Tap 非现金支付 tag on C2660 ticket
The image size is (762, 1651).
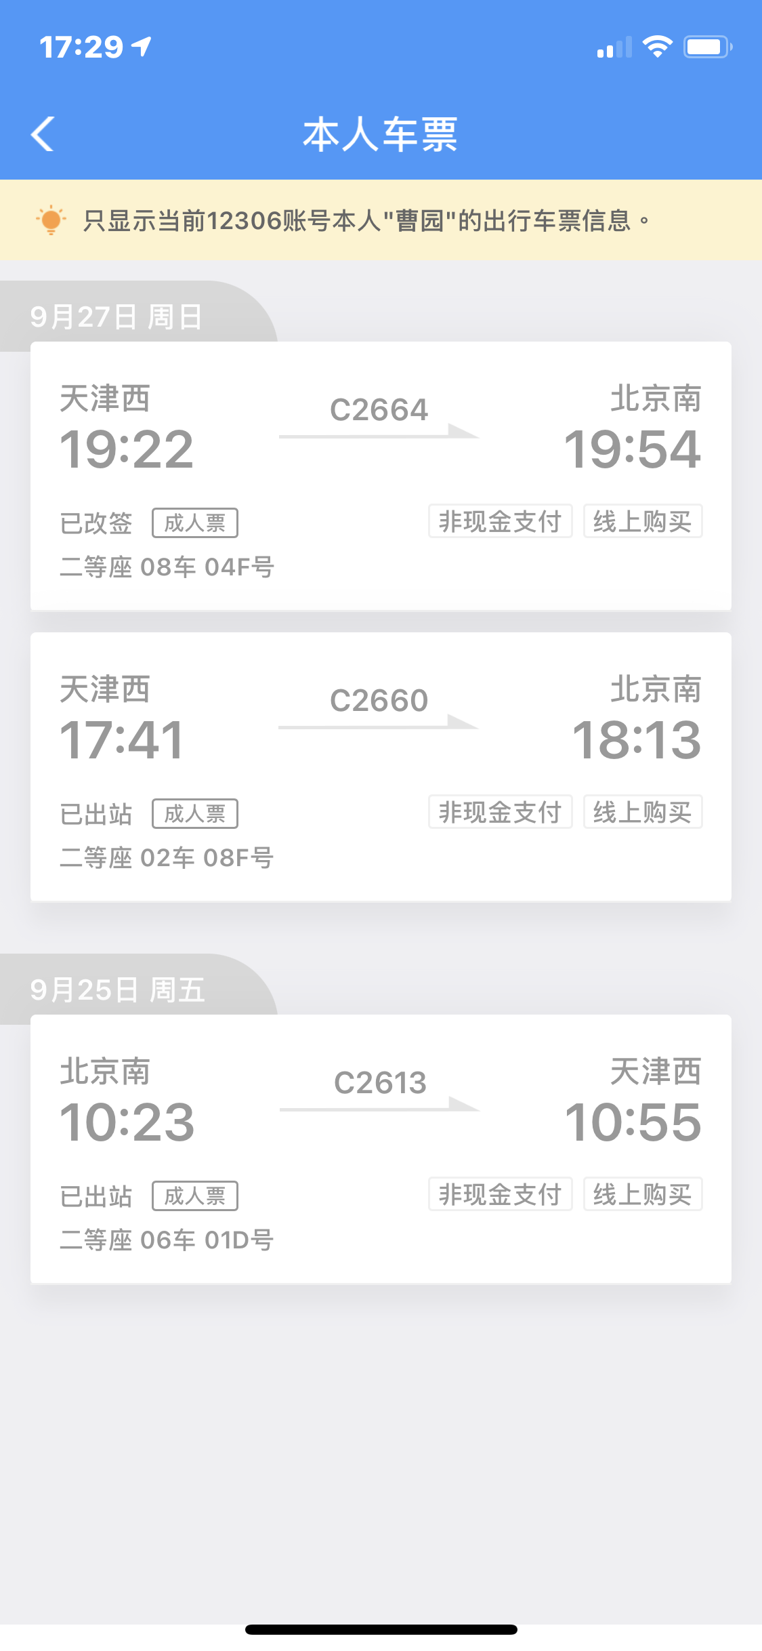[x=500, y=812]
